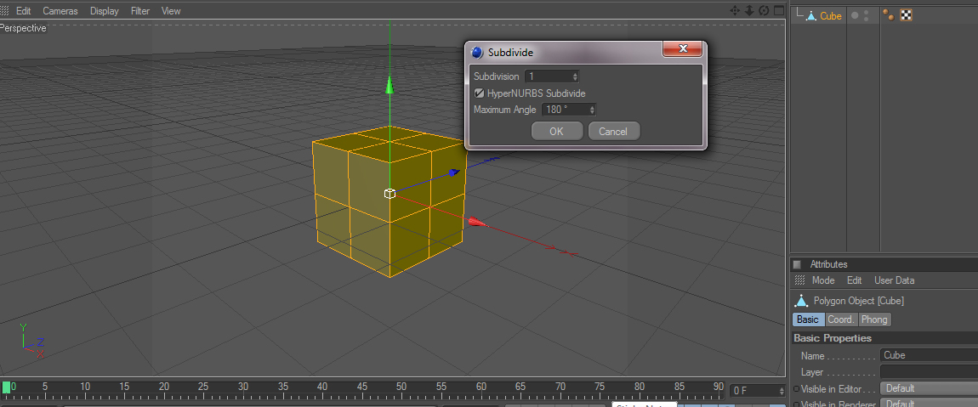Viewport: 978px width, 407px height.
Task: Select the Cube polygon object icon in Object Manager
Action: [x=810, y=16]
